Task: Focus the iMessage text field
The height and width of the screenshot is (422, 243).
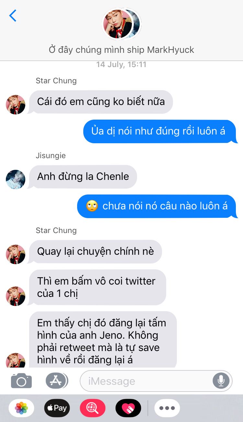Action: point(156,381)
